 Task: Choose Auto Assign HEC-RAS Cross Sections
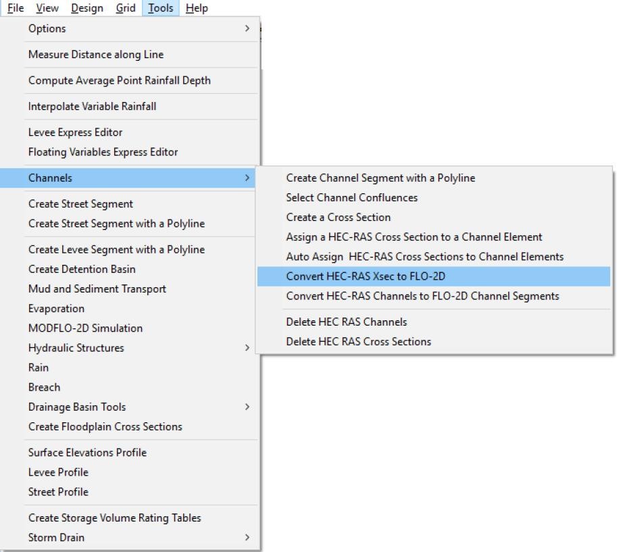[x=424, y=257]
